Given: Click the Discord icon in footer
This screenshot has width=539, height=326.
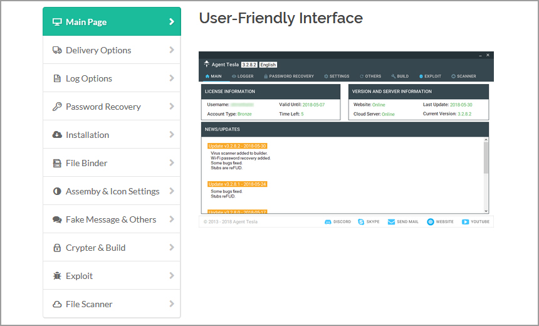Looking at the screenshot, I should tap(328, 222).
